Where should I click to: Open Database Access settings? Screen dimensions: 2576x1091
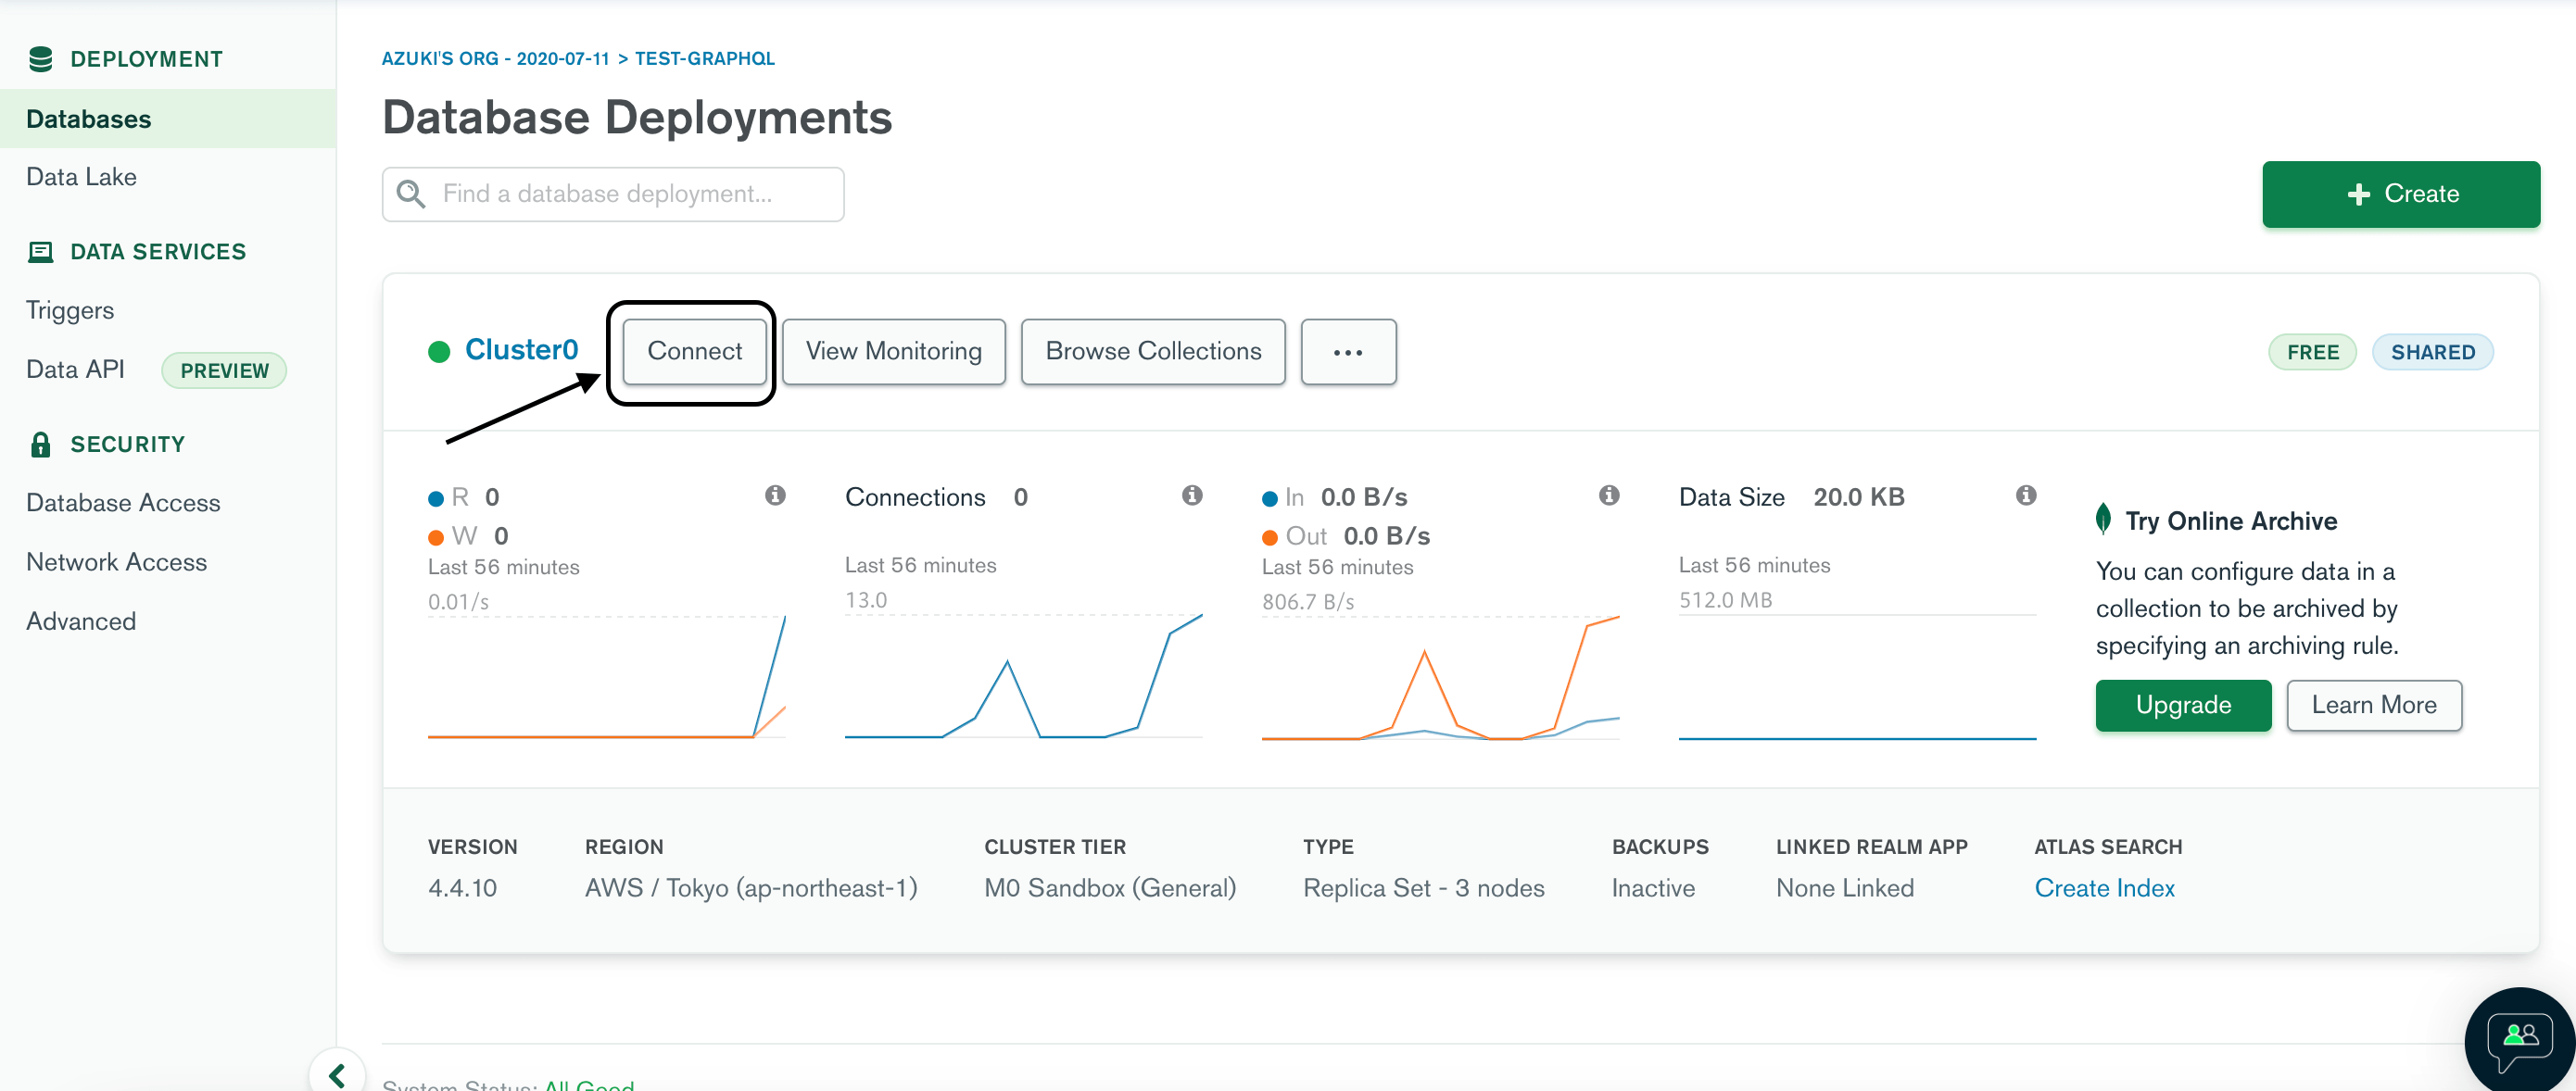(123, 503)
